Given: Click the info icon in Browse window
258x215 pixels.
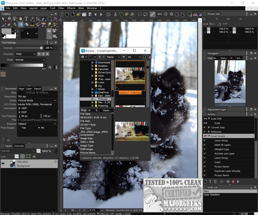Looking at the screenshot, I should tap(146, 56).
